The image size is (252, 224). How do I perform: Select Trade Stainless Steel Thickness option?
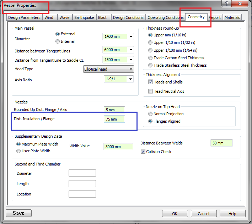coord(150,65)
